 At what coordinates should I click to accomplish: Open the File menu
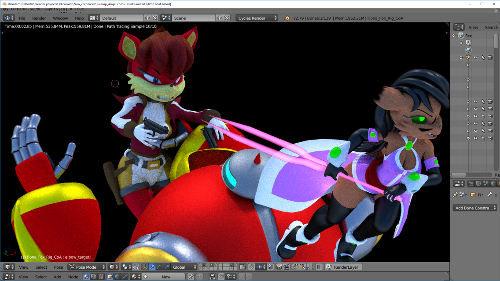click(x=22, y=18)
